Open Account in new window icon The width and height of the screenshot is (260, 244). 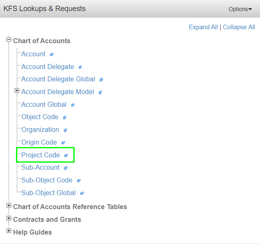point(52,55)
